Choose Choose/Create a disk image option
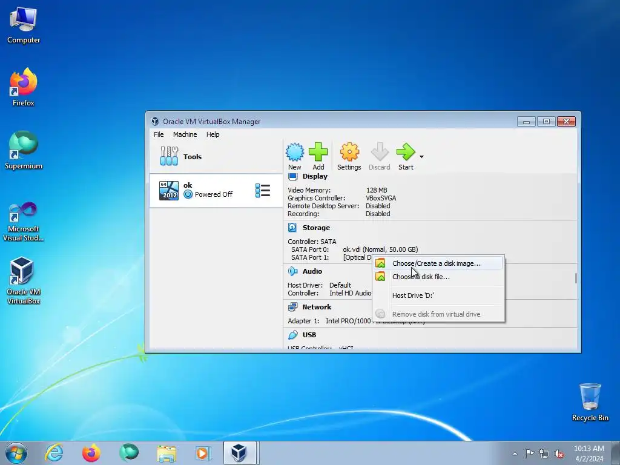 pyautogui.click(x=438, y=263)
